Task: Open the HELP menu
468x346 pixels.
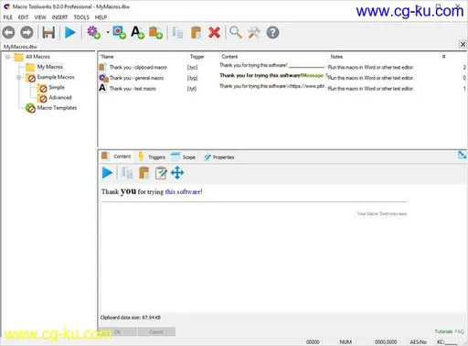Action: point(101,17)
